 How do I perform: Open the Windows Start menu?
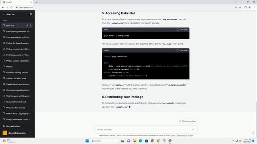87,141
